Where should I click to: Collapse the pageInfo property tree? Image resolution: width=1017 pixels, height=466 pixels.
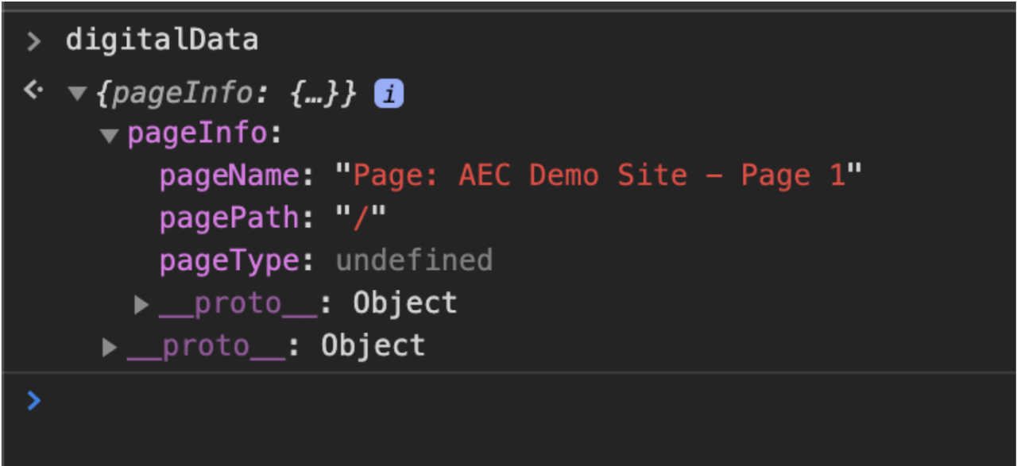[110, 136]
